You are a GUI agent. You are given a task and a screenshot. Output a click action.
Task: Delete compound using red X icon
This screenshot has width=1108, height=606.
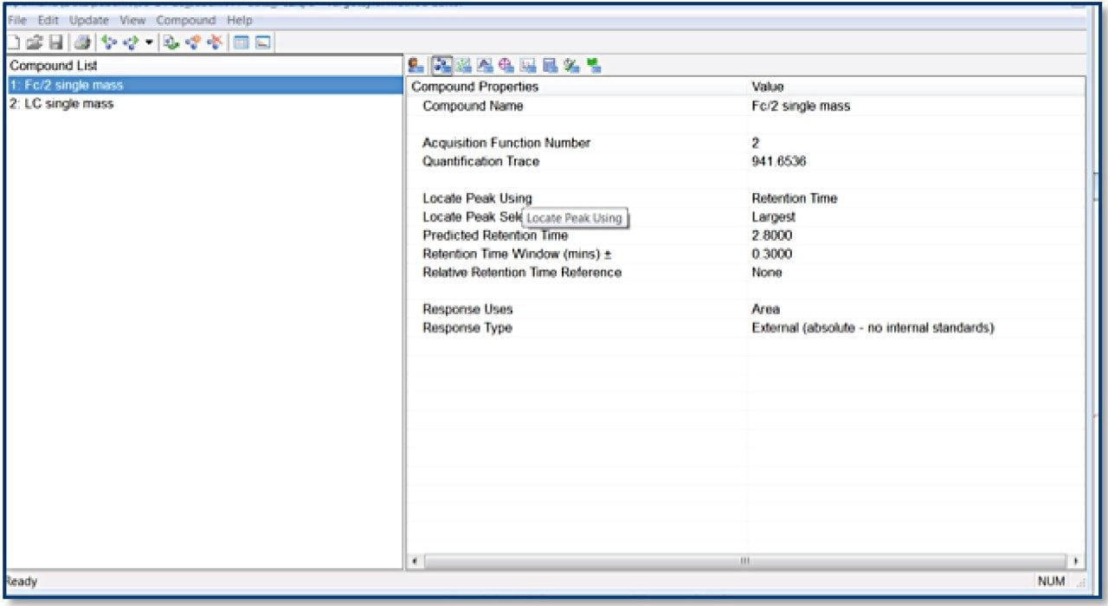pyautogui.click(x=214, y=42)
